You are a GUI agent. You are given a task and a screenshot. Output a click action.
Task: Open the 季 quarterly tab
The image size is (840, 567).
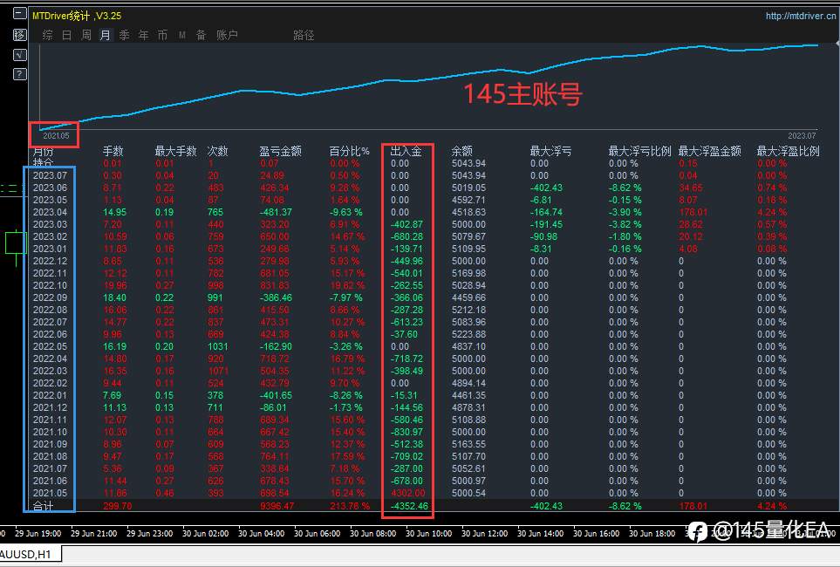pos(124,36)
